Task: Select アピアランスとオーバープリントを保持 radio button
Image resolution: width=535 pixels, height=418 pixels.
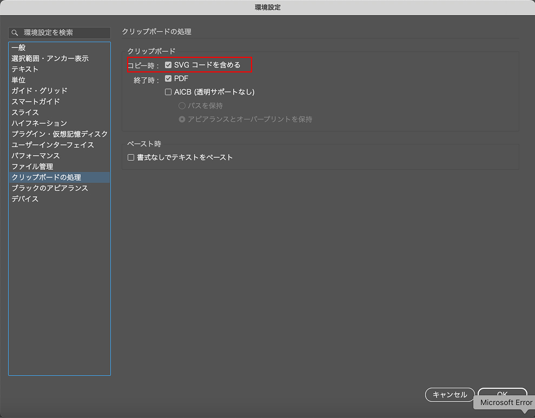Action: pos(182,119)
